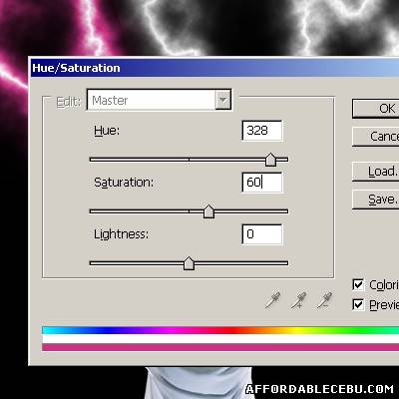Toggle the Preview checkbox

point(358,304)
